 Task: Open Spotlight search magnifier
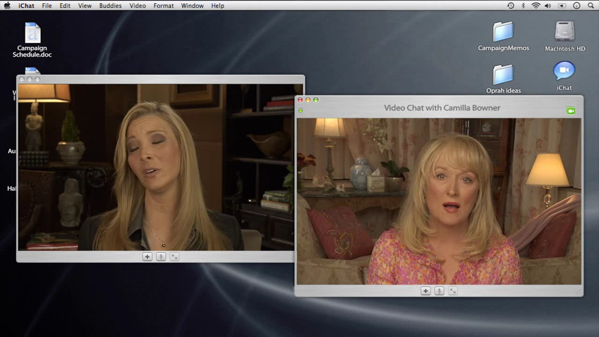click(591, 6)
